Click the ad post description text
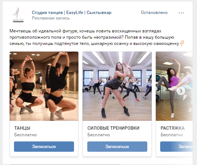 (x=97, y=37)
